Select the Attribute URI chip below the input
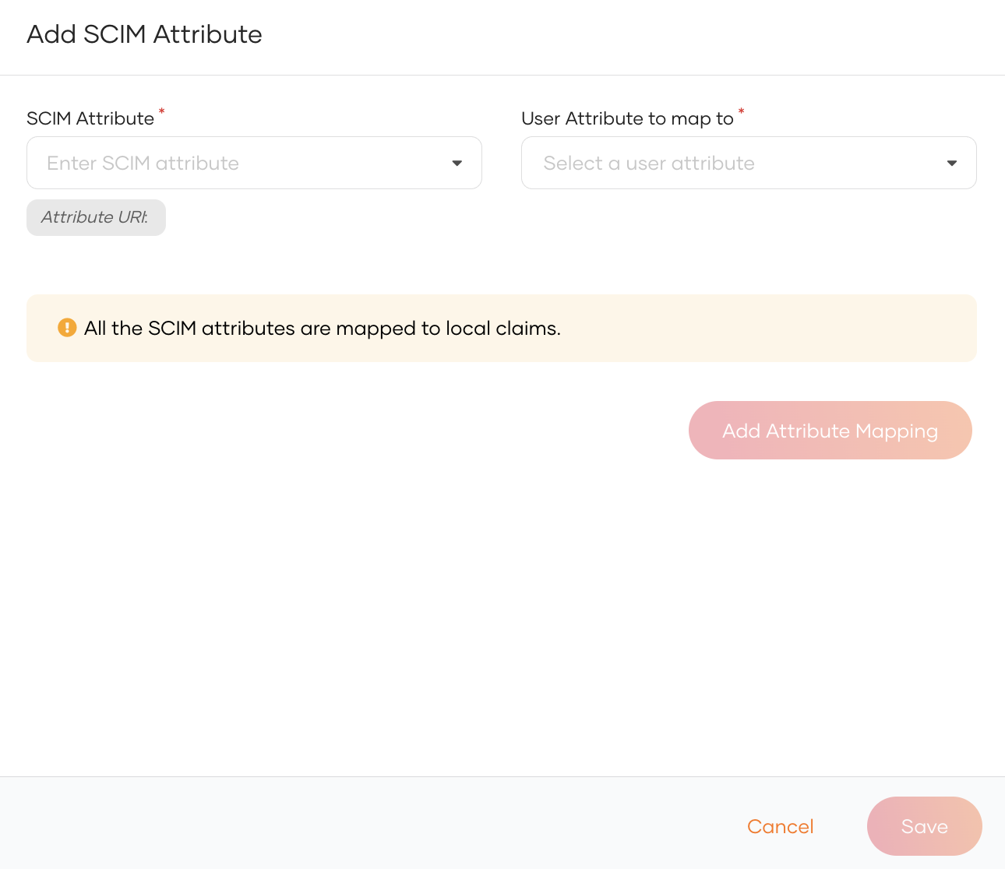Image resolution: width=1005 pixels, height=869 pixels. [x=96, y=217]
